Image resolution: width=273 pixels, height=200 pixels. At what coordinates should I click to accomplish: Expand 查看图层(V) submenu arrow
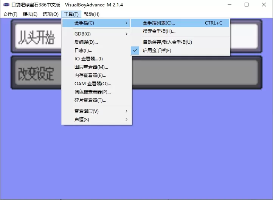(127, 111)
